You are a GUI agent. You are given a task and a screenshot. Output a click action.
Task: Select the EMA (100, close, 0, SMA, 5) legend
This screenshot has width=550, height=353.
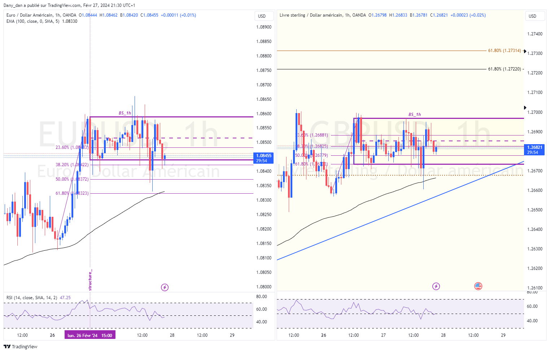click(x=33, y=21)
